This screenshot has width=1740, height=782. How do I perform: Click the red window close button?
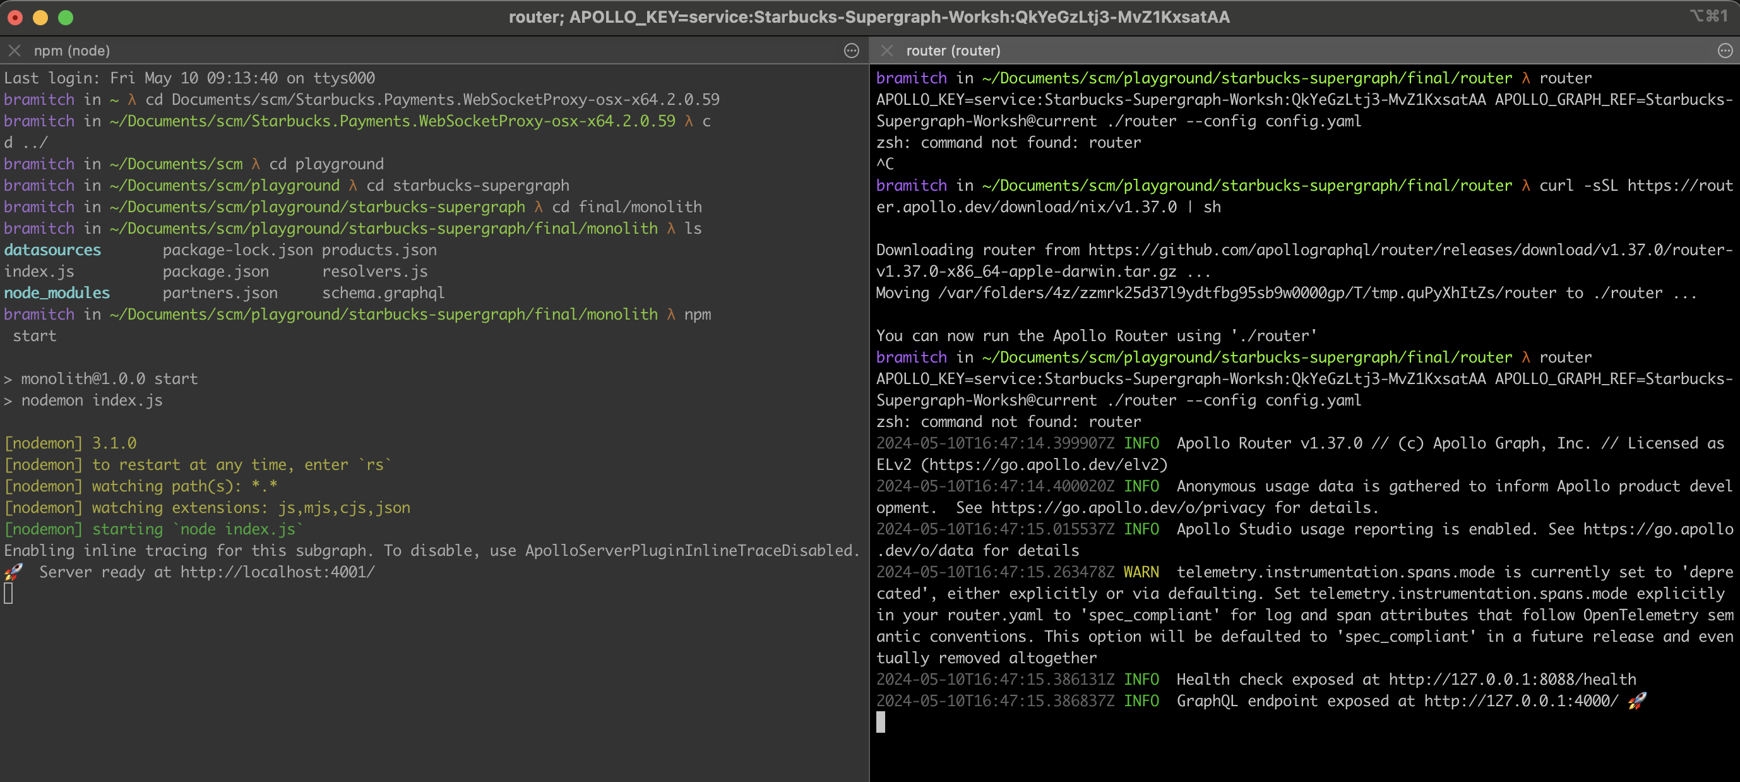(x=15, y=18)
